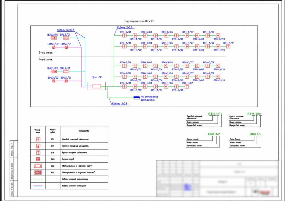This screenshot has width=285, height=201.
Task: Click the BIAS2/01 siren-strobe symbol
Action: tap(66, 47)
